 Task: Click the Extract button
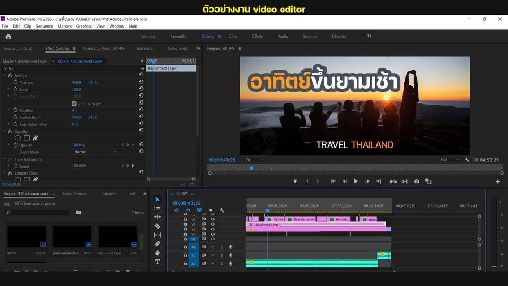point(405,181)
